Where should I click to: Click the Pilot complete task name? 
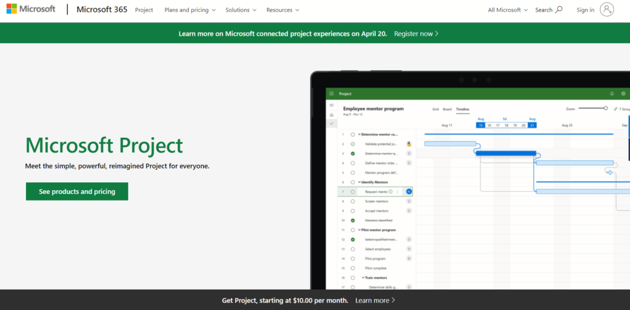(376, 268)
